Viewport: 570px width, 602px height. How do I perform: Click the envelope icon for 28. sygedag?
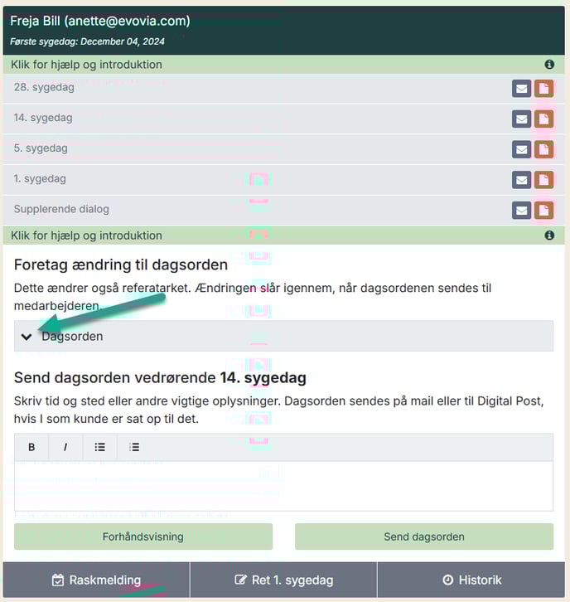pos(521,89)
